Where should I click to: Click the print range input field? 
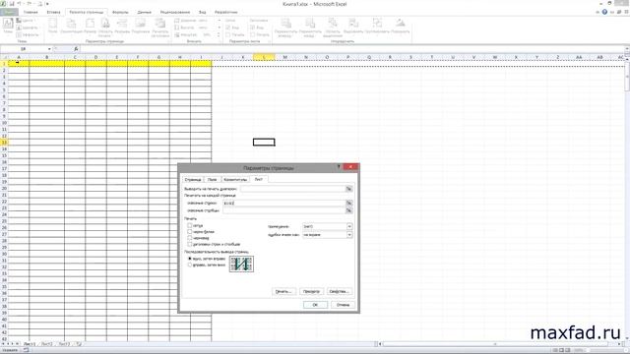(x=293, y=189)
